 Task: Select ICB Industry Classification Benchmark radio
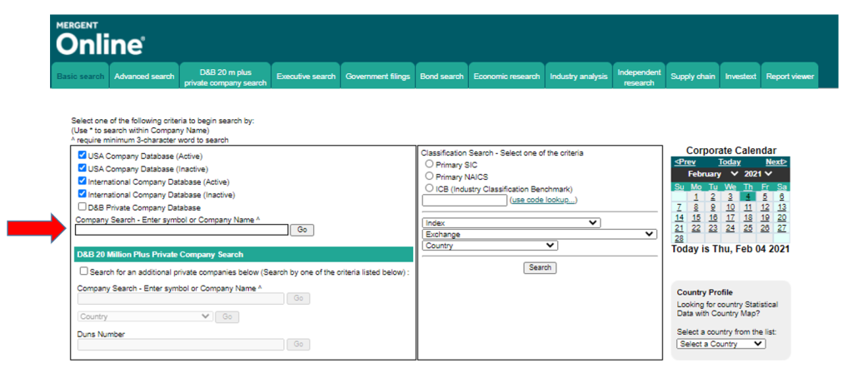(429, 189)
